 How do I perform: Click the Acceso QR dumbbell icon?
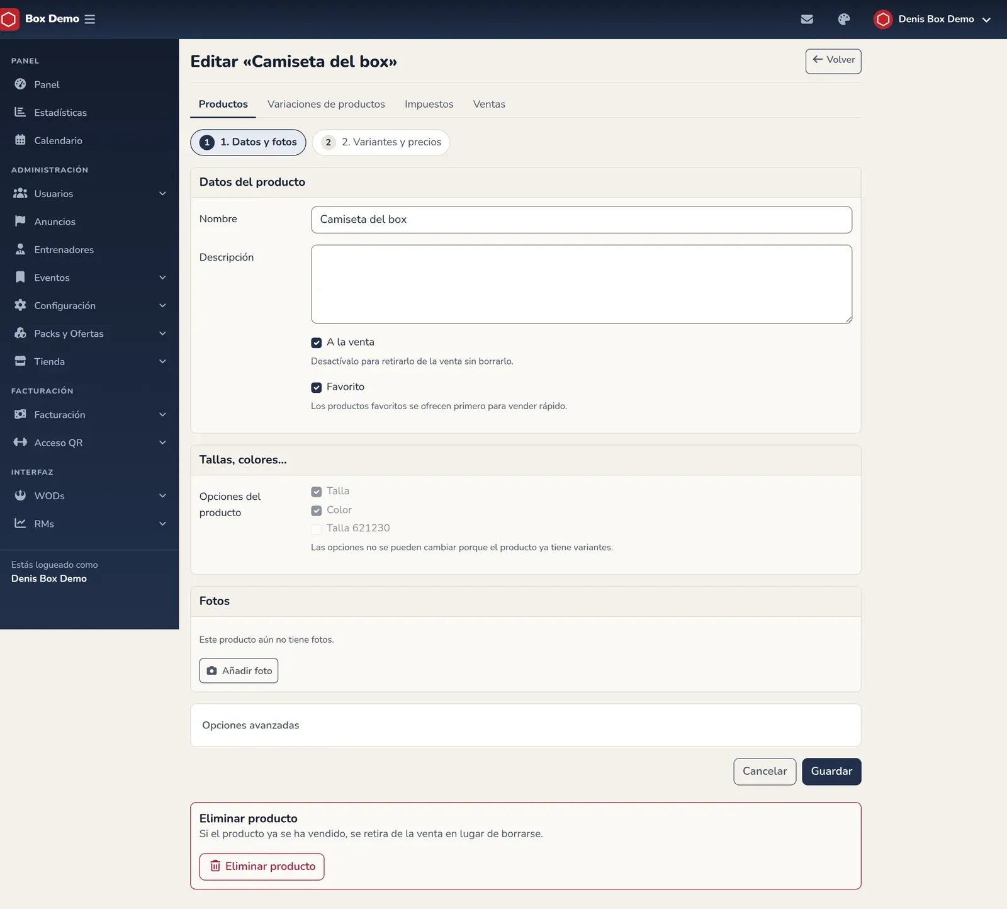[20, 442]
